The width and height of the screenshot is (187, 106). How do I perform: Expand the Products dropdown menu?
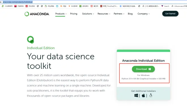pyautogui.click(x=61, y=14)
